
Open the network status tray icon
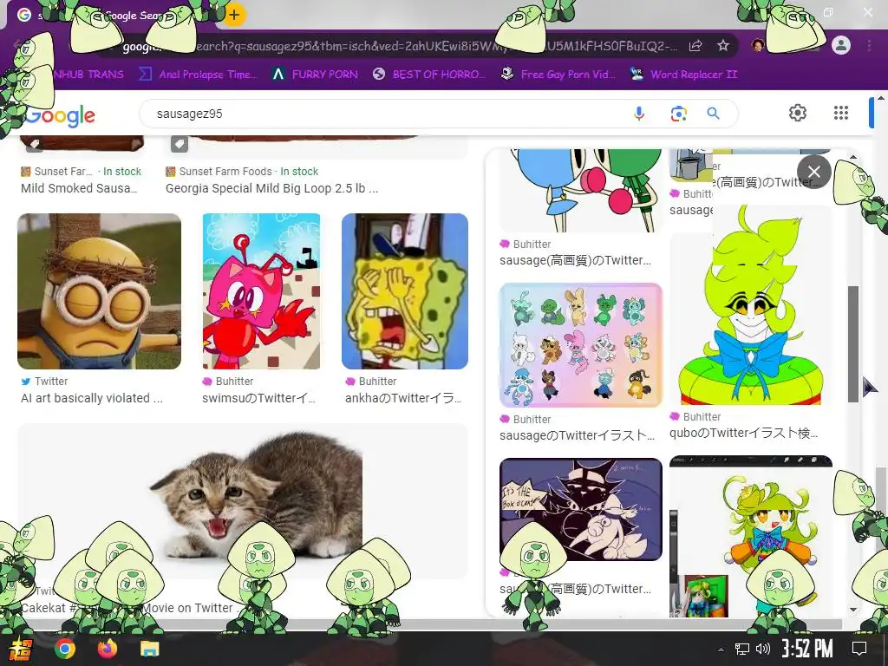pos(742,649)
